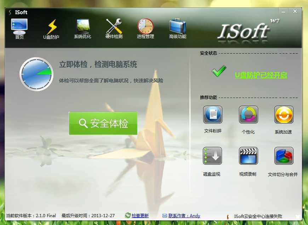
Task: Click the green checkmark security status icon
Action: tap(219, 71)
